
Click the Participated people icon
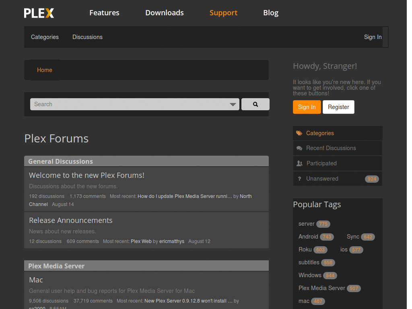click(299, 163)
